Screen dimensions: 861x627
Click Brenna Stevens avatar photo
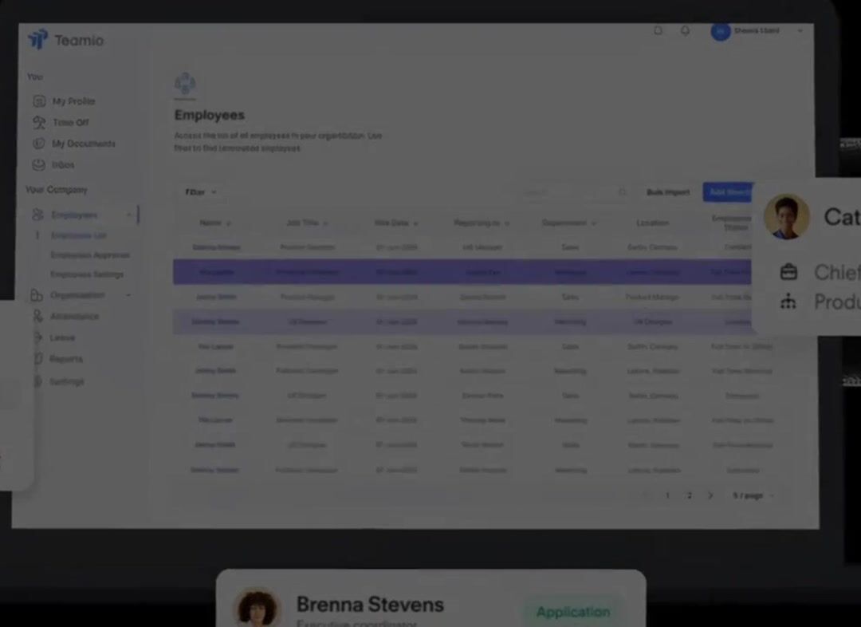click(x=257, y=608)
